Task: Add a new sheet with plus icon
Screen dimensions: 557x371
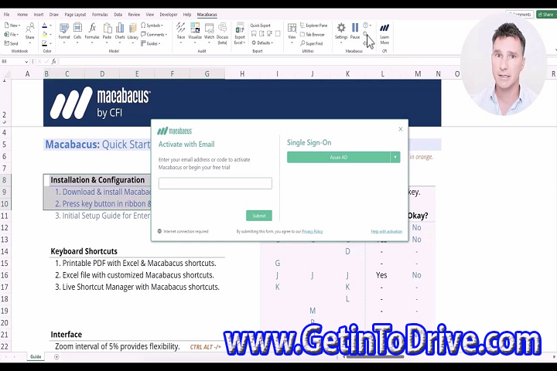Action: (56, 357)
